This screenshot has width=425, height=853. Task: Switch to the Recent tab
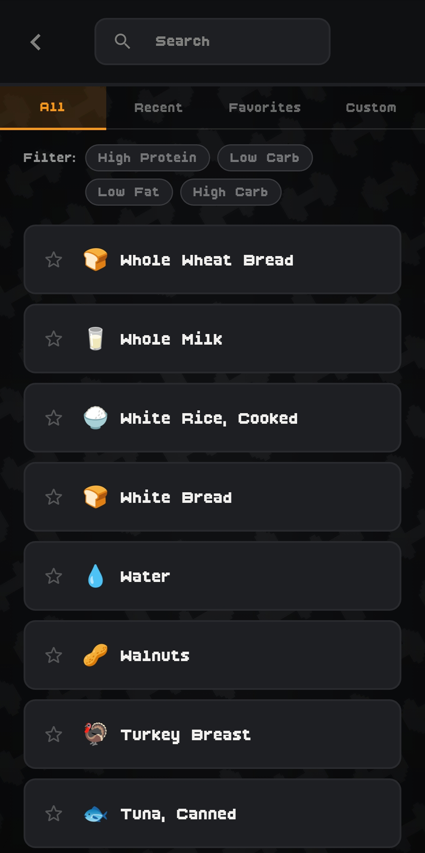click(x=159, y=108)
